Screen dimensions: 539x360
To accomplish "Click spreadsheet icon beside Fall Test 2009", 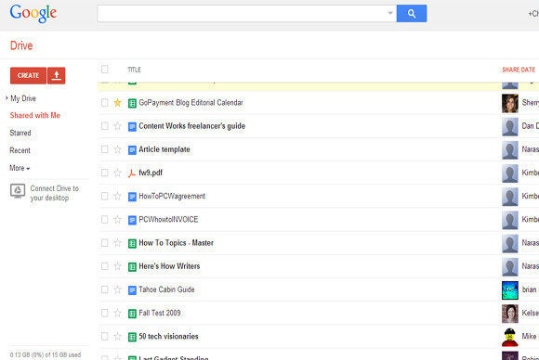I will (132, 314).
